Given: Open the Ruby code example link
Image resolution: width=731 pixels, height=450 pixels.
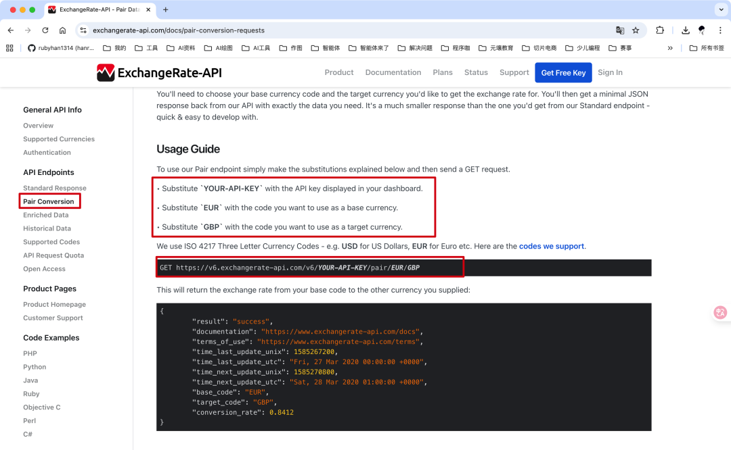Looking at the screenshot, I should coord(31,394).
